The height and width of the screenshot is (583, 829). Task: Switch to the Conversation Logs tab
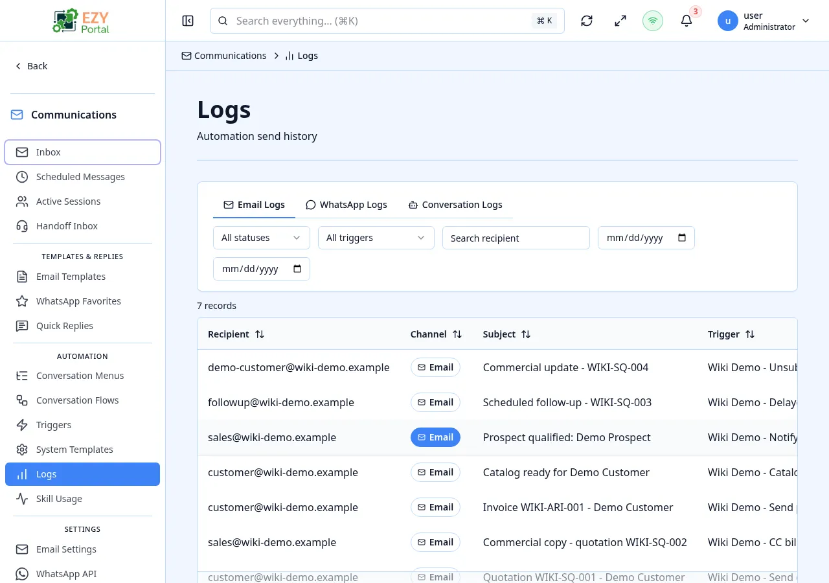455,205
